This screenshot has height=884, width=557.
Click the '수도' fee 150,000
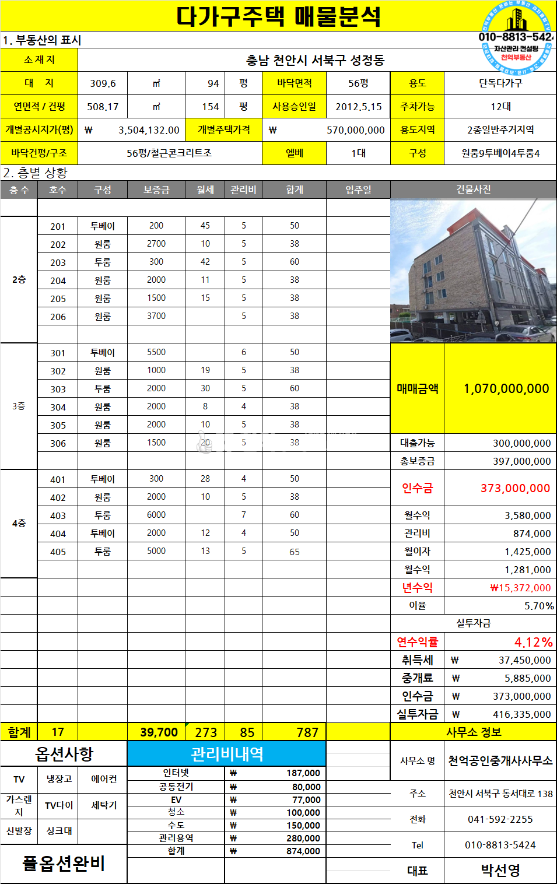(x=303, y=826)
